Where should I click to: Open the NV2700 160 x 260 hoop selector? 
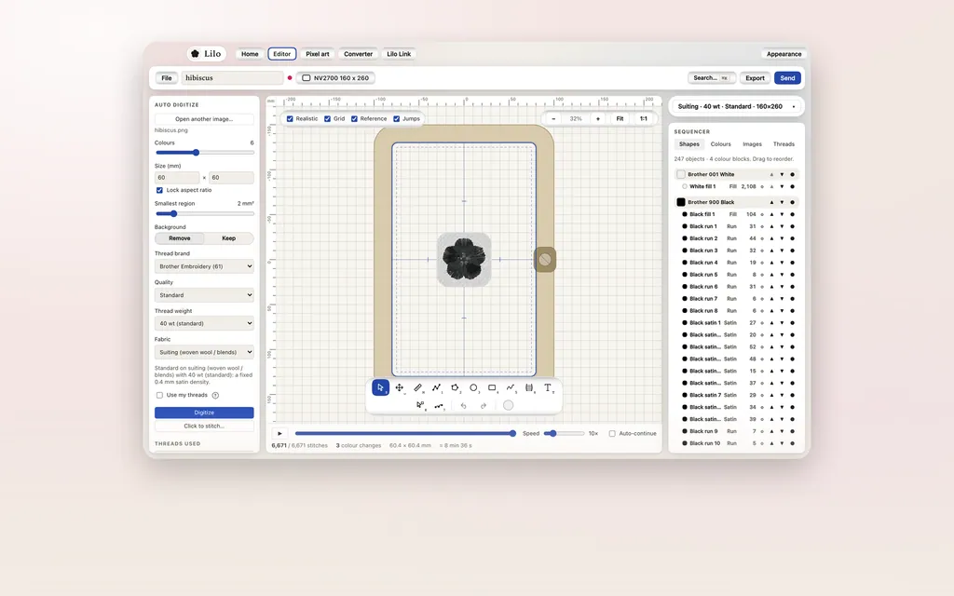click(x=335, y=78)
